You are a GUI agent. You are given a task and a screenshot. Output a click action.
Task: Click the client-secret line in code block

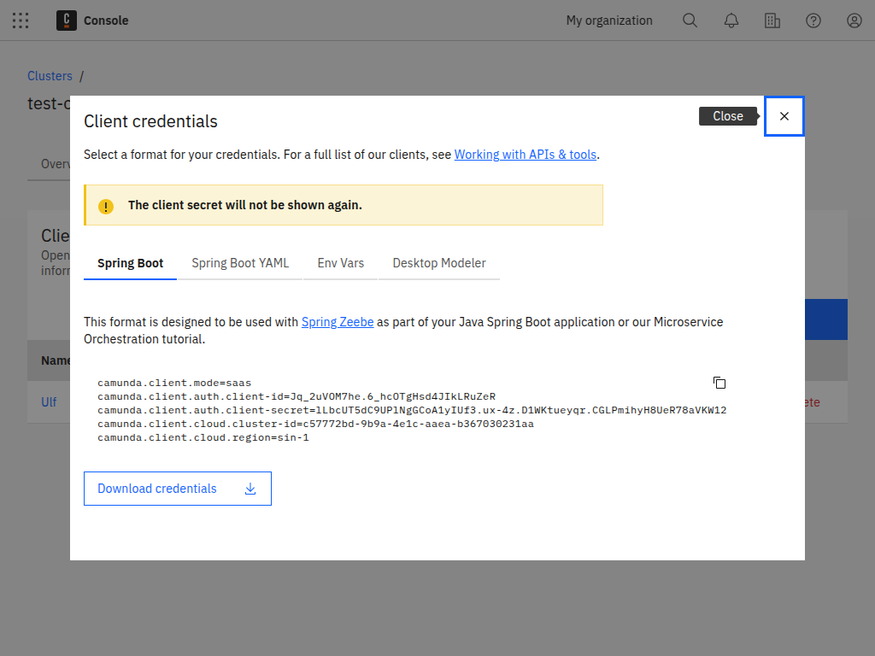(x=411, y=410)
